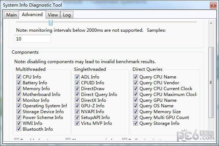Click the Samples input field

[32, 39]
